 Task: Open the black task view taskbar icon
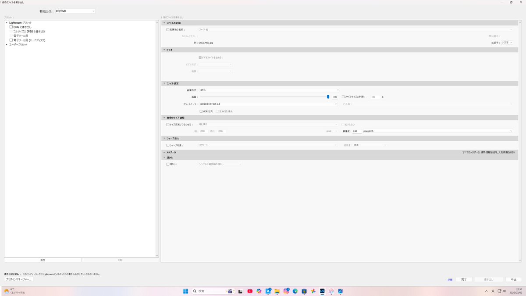tap(241, 291)
